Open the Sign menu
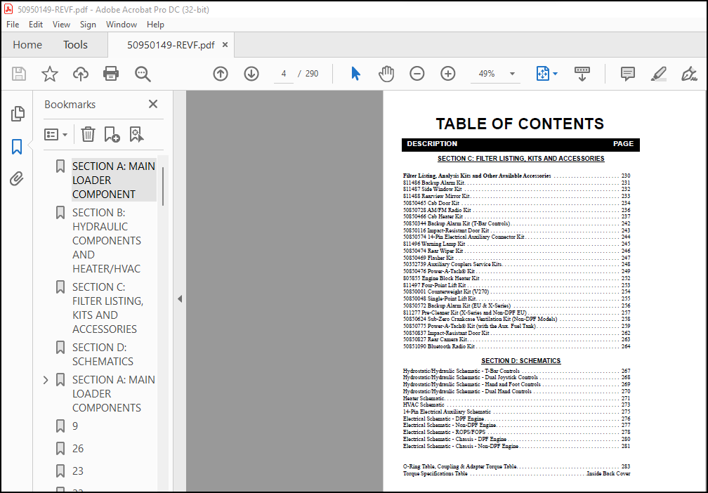This screenshot has height=493, width=708. [88, 25]
